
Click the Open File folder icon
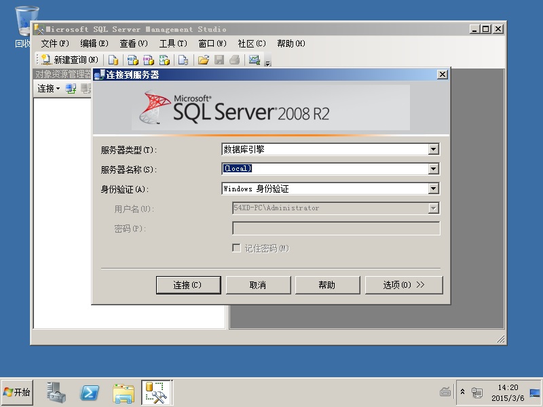(203, 60)
